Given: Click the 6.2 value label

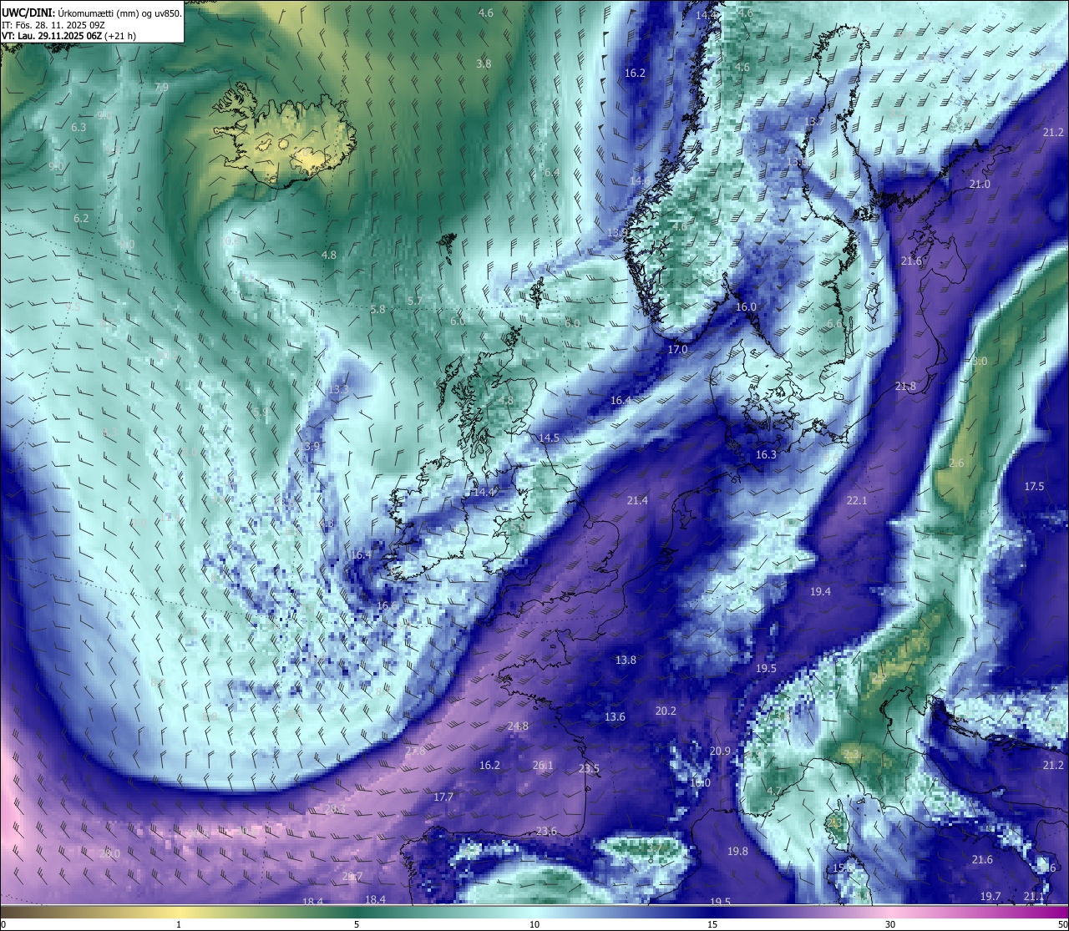Looking at the screenshot, I should point(81,218).
